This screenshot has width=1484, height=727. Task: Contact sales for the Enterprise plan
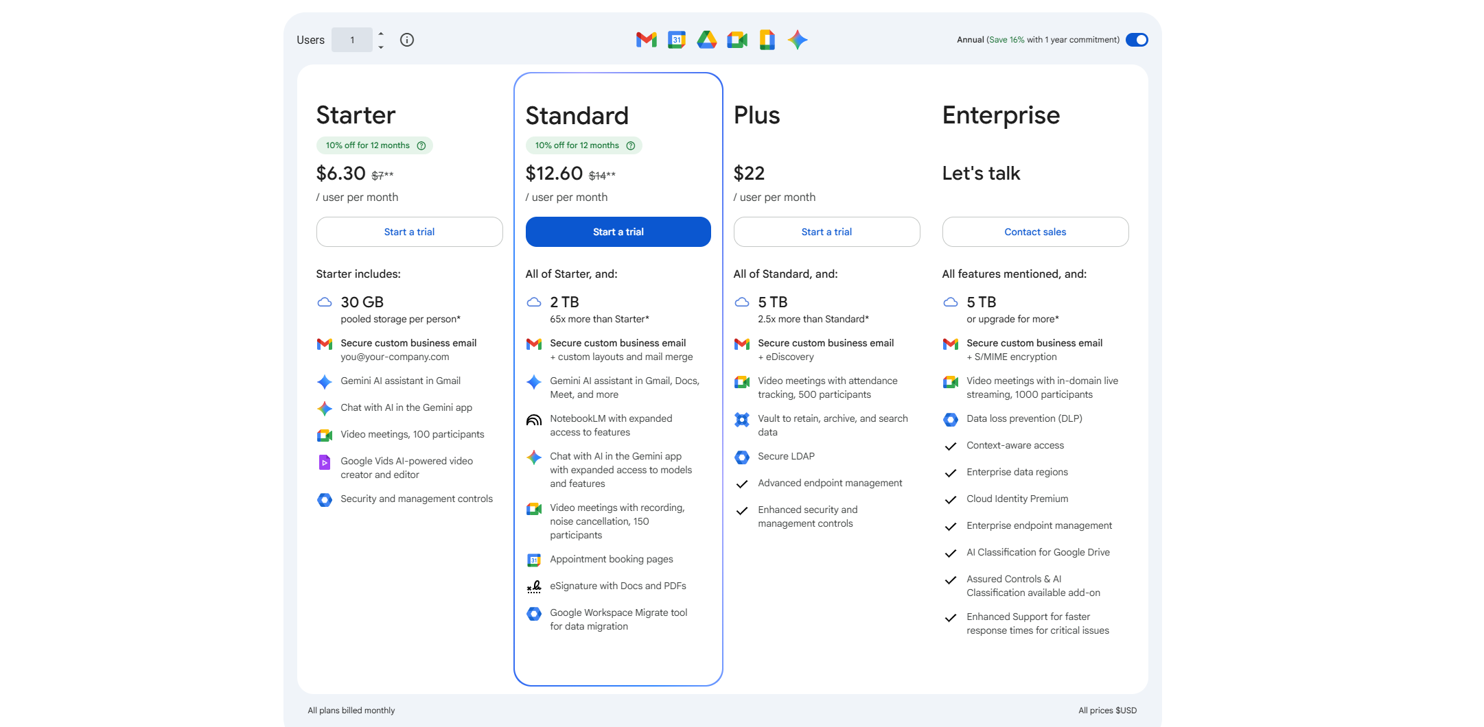coord(1035,232)
